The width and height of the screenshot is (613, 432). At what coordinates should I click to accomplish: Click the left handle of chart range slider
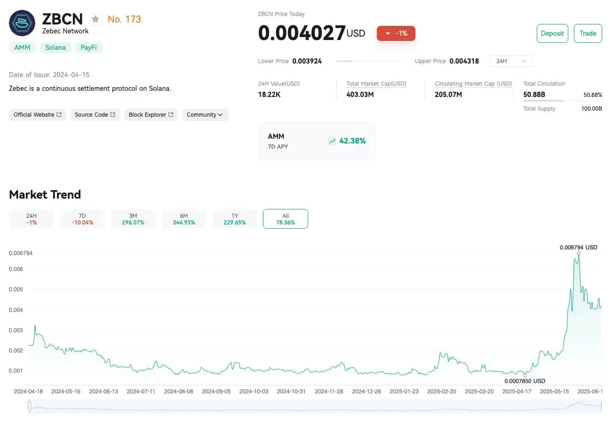coord(29,406)
